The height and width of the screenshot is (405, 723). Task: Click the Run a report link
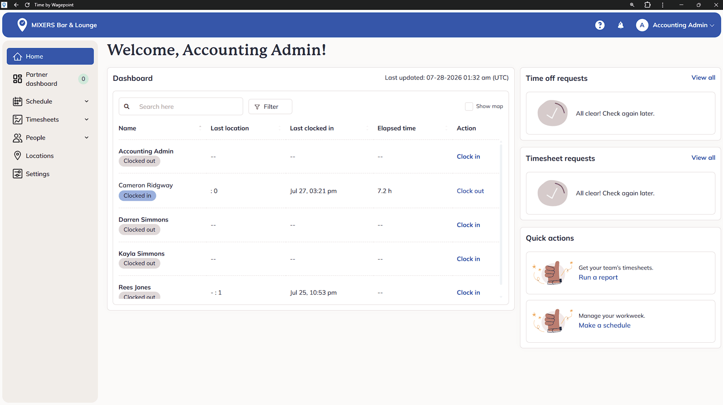pyautogui.click(x=598, y=277)
